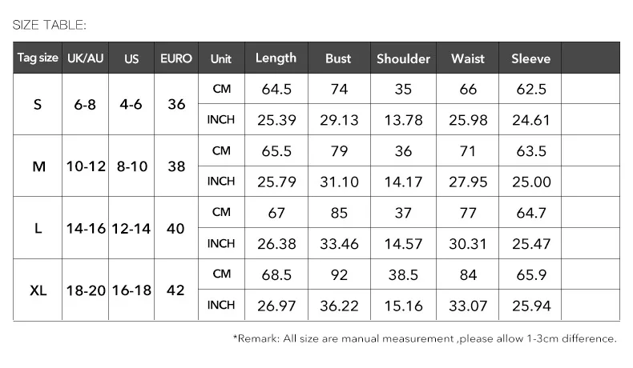Image resolution: width=633 pixels, height=368 pixels.
Task: Click the Waist column header
Action: 468,59
